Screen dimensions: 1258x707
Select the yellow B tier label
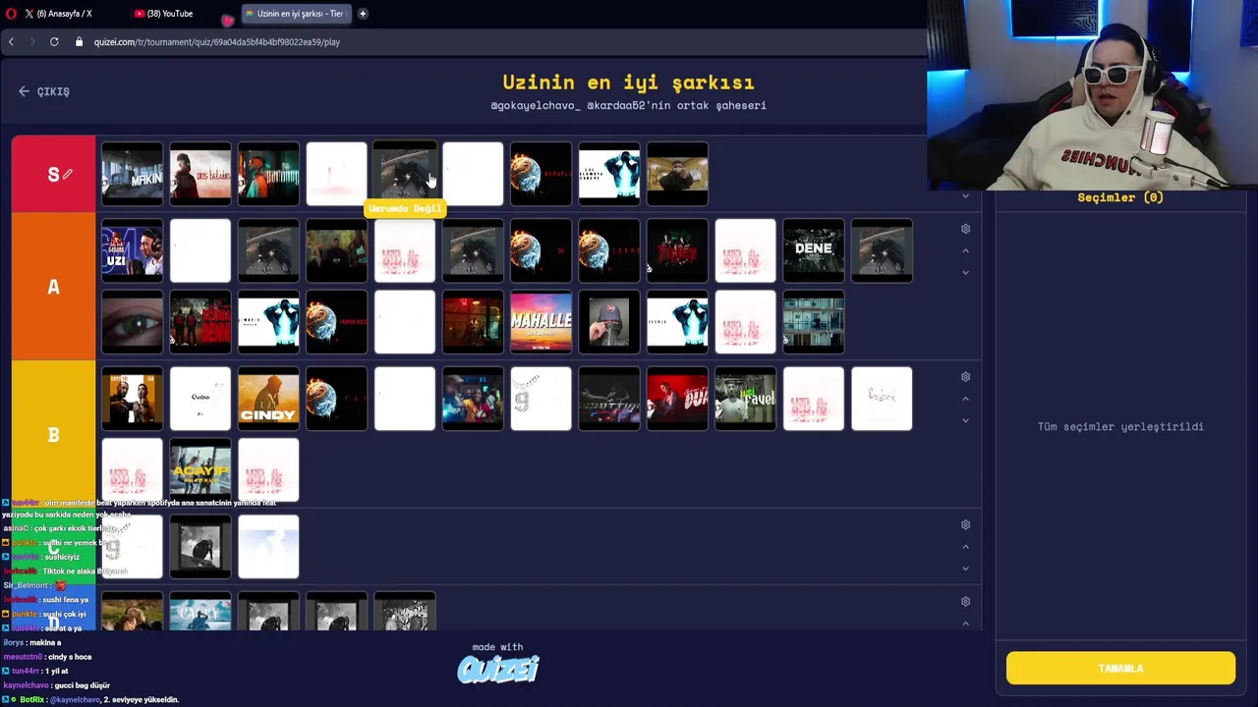click(54, 435)
